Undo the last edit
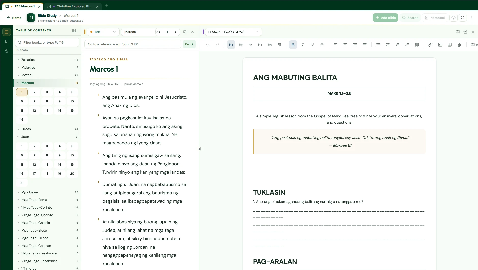Image resolution: width=478 pixels, height=270 pixels. click(x=208, y=45)
